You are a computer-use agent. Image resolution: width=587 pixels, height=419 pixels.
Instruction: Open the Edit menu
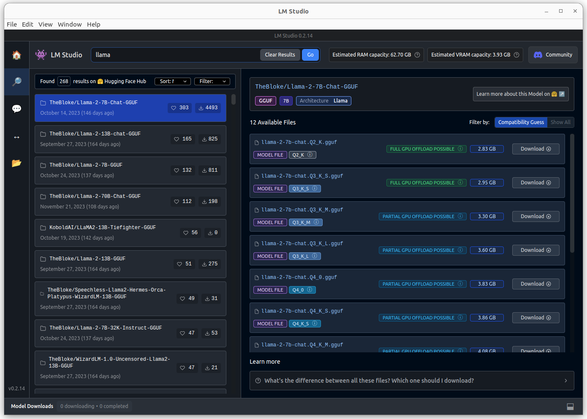[x=27, y=24]
